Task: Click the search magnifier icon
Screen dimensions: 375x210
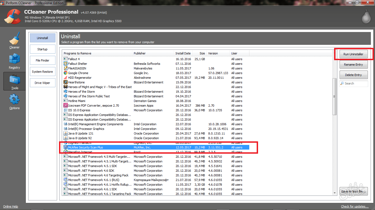Action: pyautogui.click(x=342, y=83)
